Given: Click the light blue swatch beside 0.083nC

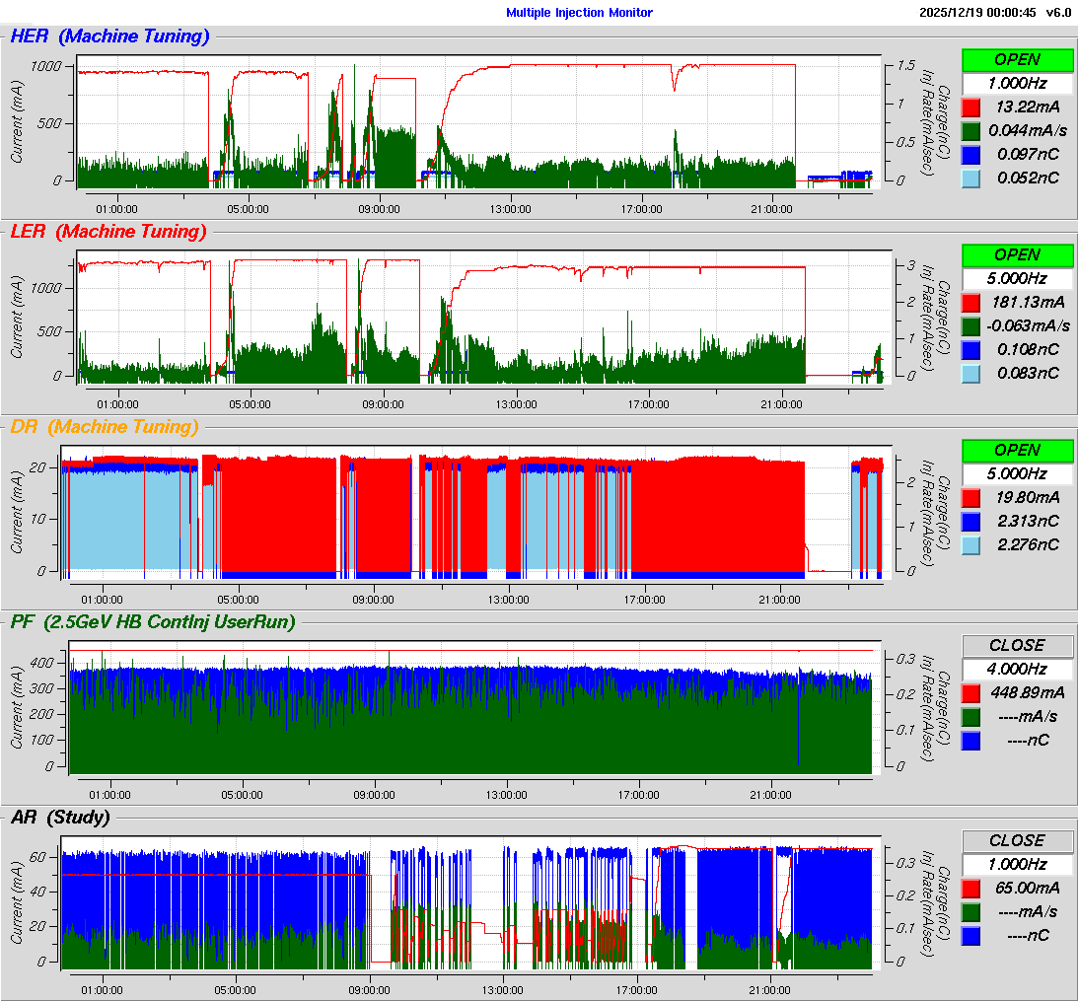Looking at the screenshot, I should 970,374.
